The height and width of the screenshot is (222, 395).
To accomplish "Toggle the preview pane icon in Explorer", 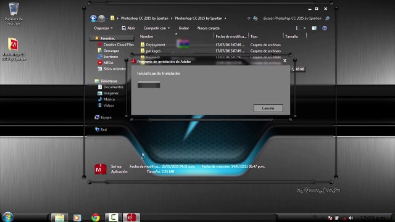I will [x=314, y=28].
